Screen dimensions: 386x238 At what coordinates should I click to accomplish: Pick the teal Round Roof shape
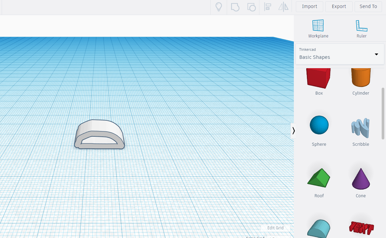319,229
